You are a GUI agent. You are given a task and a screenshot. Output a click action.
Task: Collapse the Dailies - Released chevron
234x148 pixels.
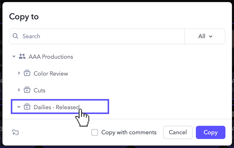coord(19,107)
